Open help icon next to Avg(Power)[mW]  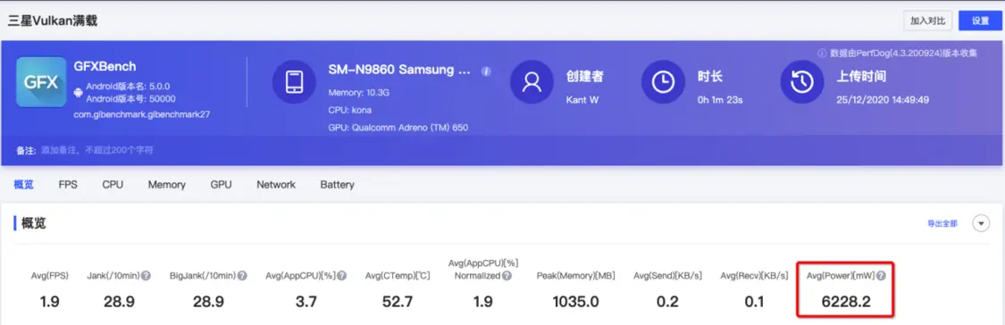(x=881, y=276)
